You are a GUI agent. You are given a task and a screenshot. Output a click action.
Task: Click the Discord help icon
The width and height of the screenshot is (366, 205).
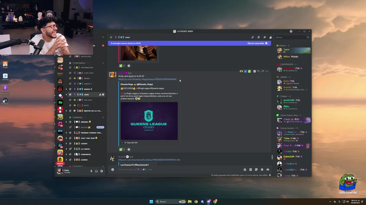click(291, 31)
